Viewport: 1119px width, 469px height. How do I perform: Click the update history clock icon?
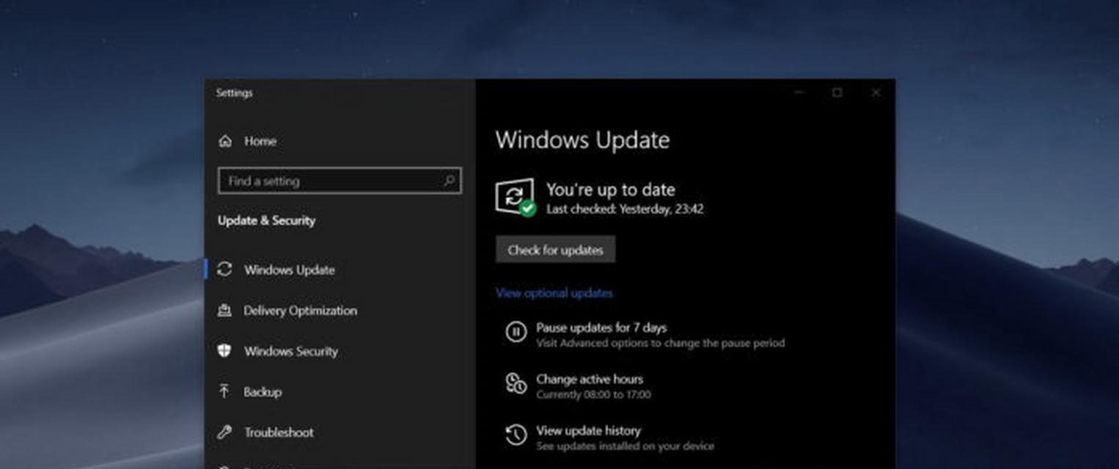pyautogui.click(x=516, y=435)
